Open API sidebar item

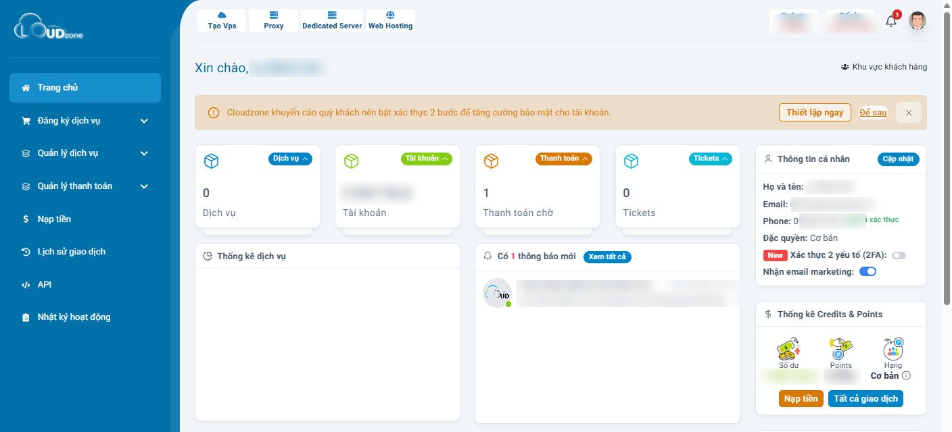coord(85,284)
